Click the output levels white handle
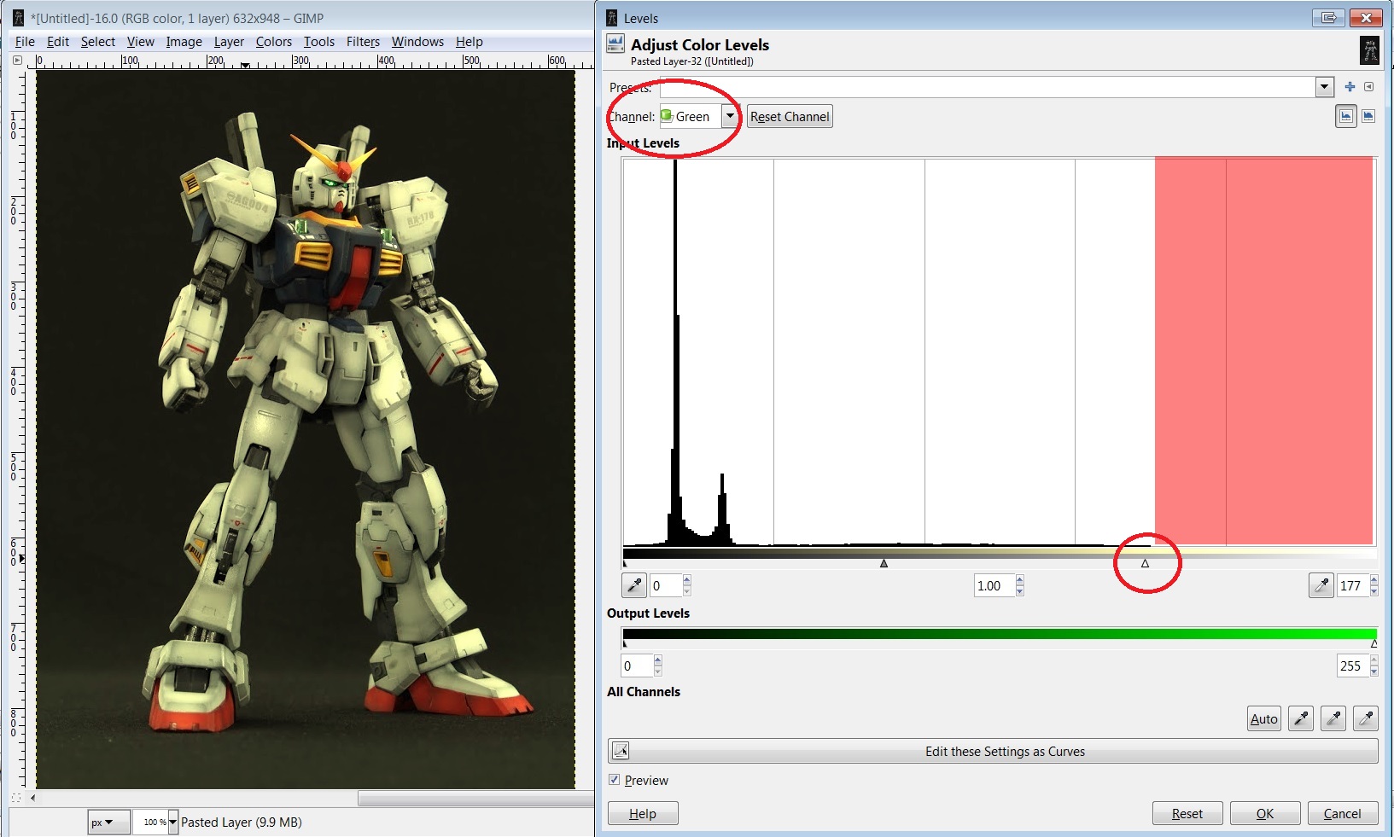 [1374, 643]
